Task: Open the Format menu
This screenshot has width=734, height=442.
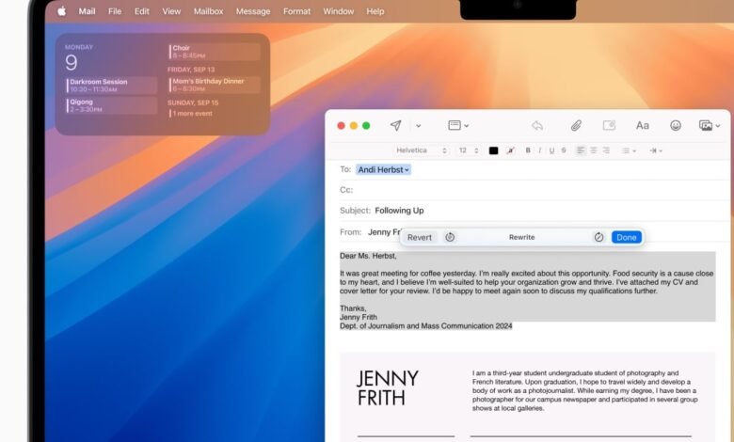Action: (x=296, y=11)
